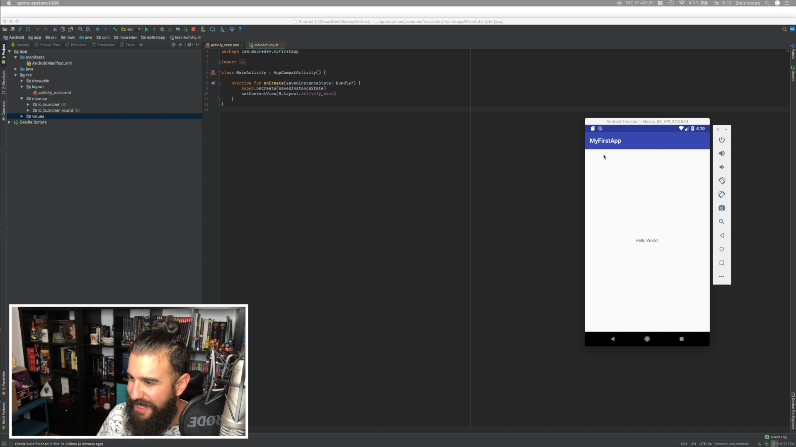Build the project with the green hammer icon
Screen dimensions: 796x447
point(115,29)
